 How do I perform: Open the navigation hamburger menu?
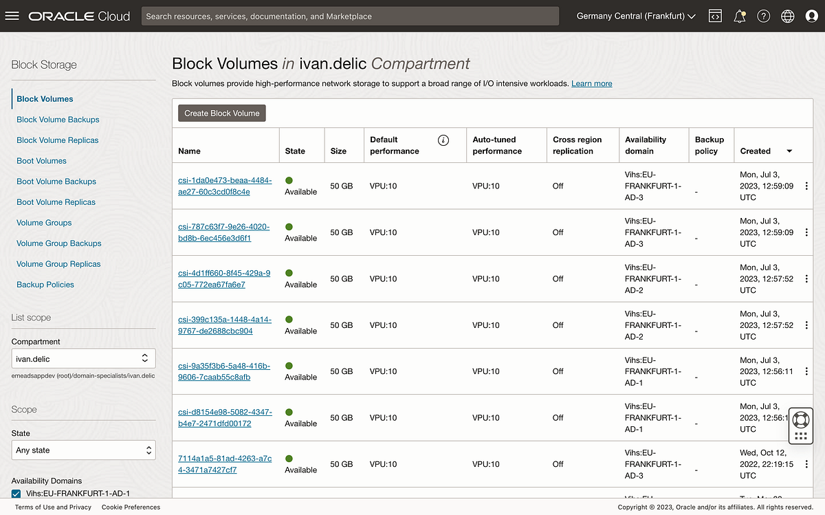12,16
